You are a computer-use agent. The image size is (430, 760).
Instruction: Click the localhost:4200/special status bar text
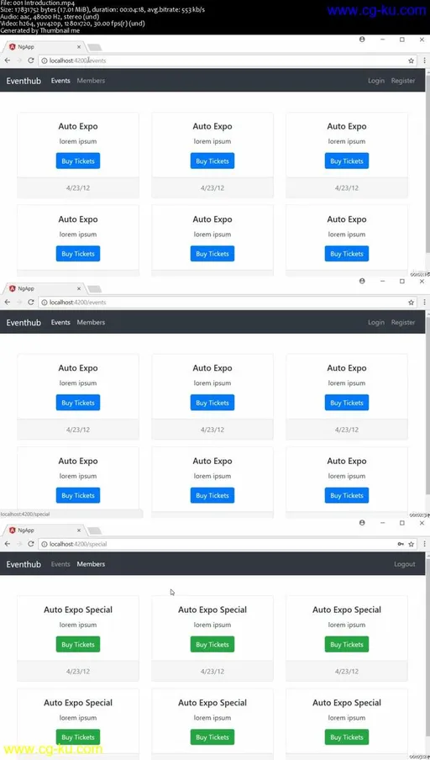coord(25,514)
